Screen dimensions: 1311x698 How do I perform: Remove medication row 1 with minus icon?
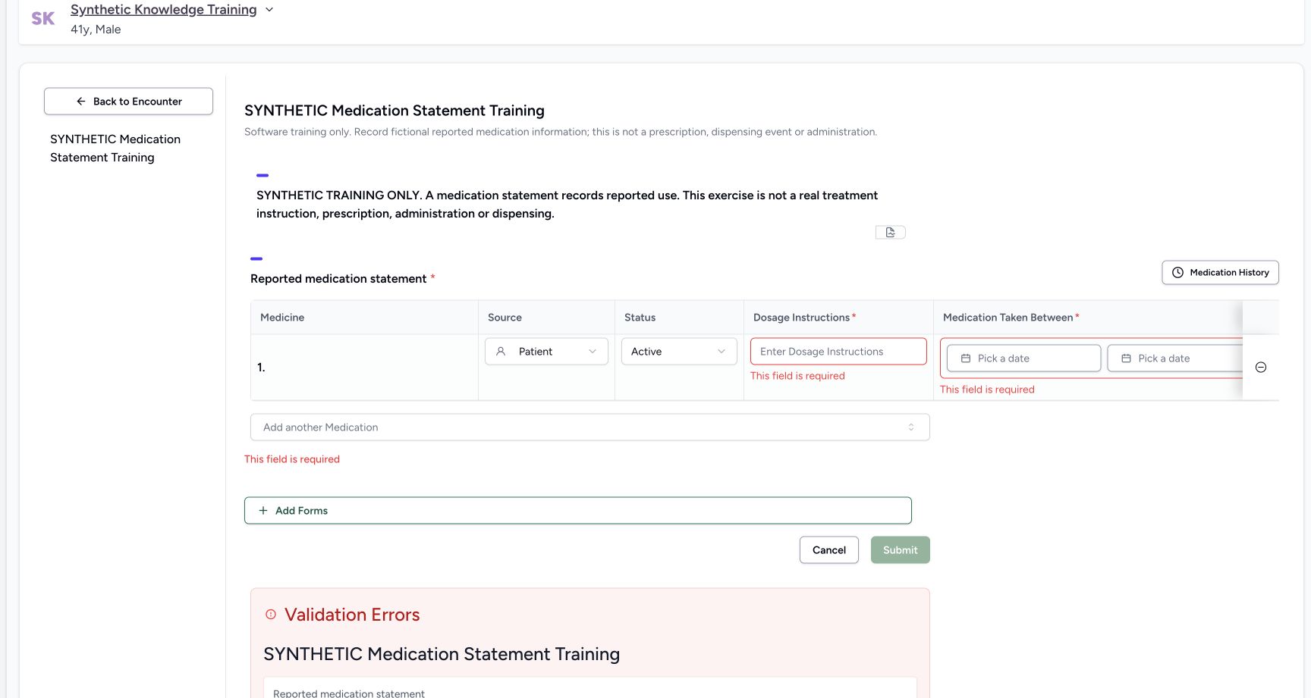click(1261, 368)
